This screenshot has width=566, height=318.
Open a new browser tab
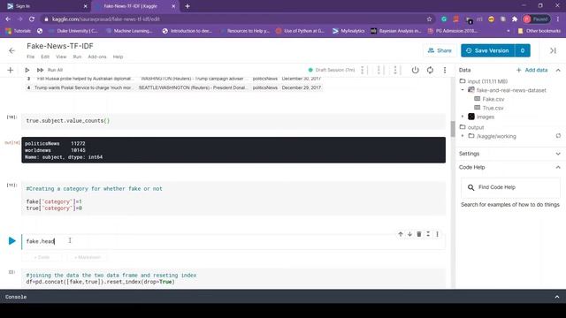click(x=187, y=6)
